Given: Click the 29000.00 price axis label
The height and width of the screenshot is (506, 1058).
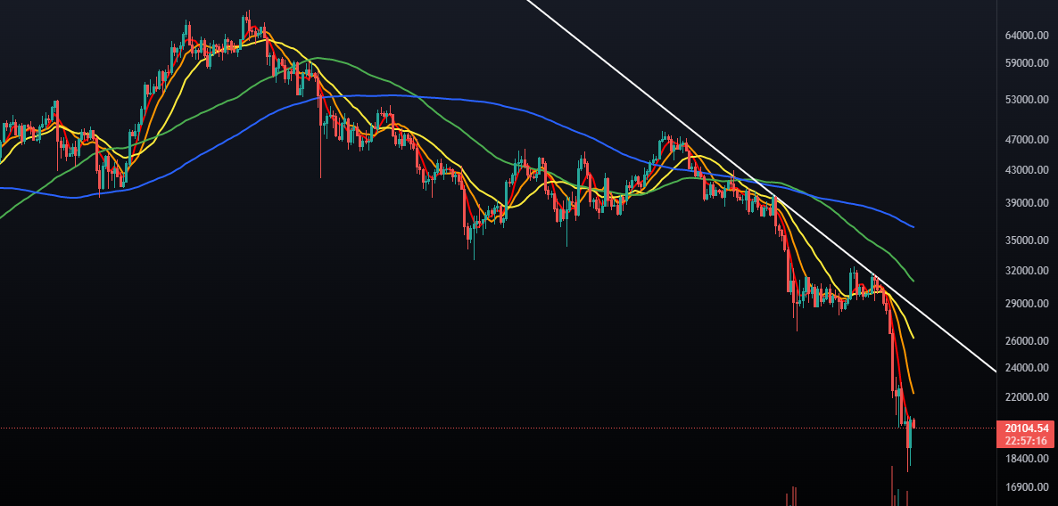Looking at the screenshot, I should tap(1025, 304).
